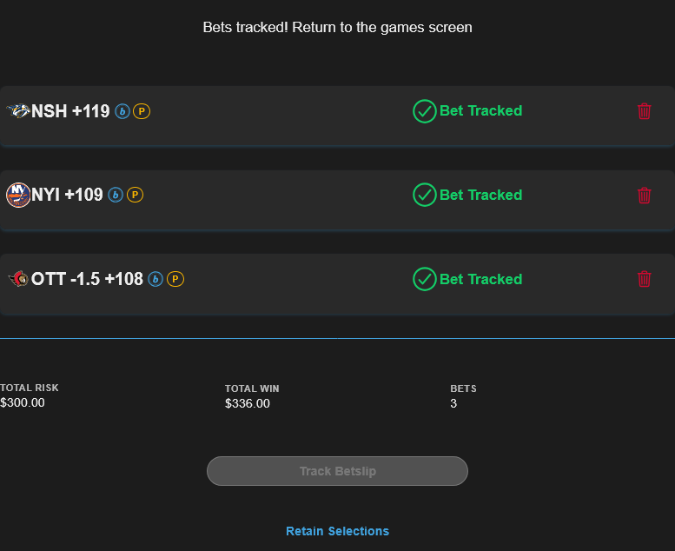Click yellow P icon beside NSH +119

(142, 111)
